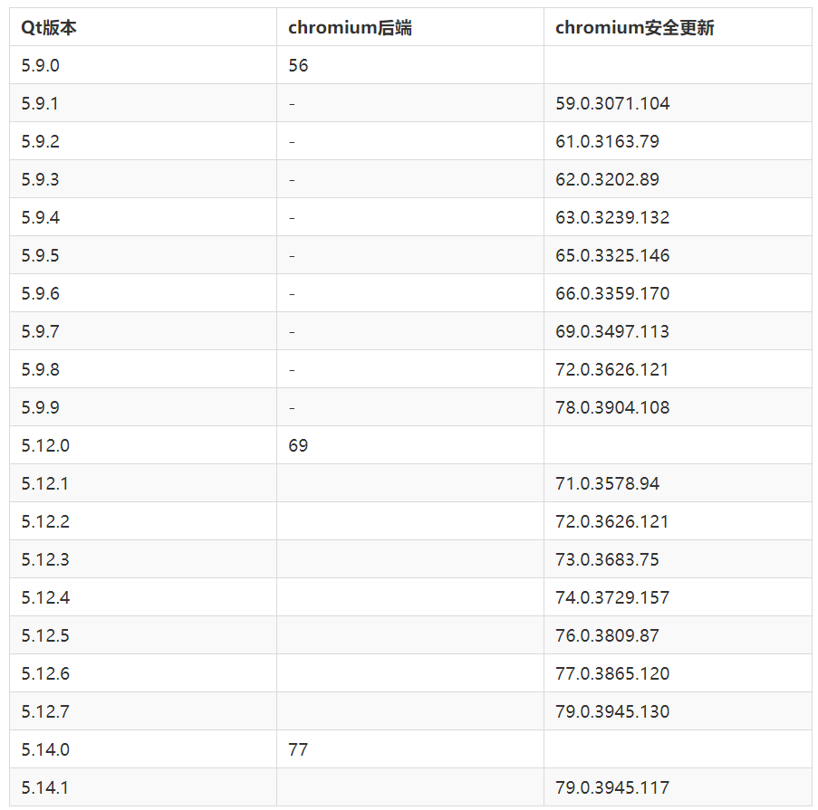The width and height of the screenshot is (818, 810).
Task: Click the chromium backend value 56
Action: [298, 65]
